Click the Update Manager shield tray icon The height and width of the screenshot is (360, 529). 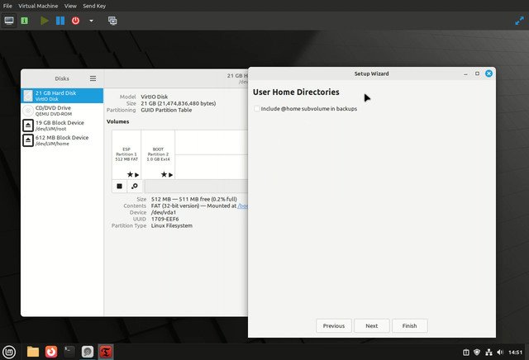477,353
